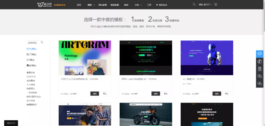Open the shopping cart icon
The height and width of the screenshot is (126, 265).
pyautogui.click(x=216, y=4)
